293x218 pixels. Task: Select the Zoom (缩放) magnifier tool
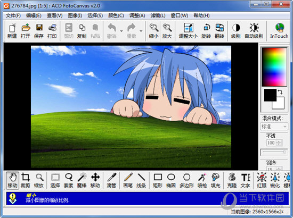(39, 180)
